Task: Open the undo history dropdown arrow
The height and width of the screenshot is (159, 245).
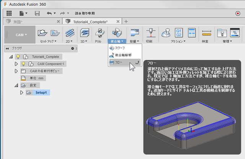Action: (x=55, y=13)
